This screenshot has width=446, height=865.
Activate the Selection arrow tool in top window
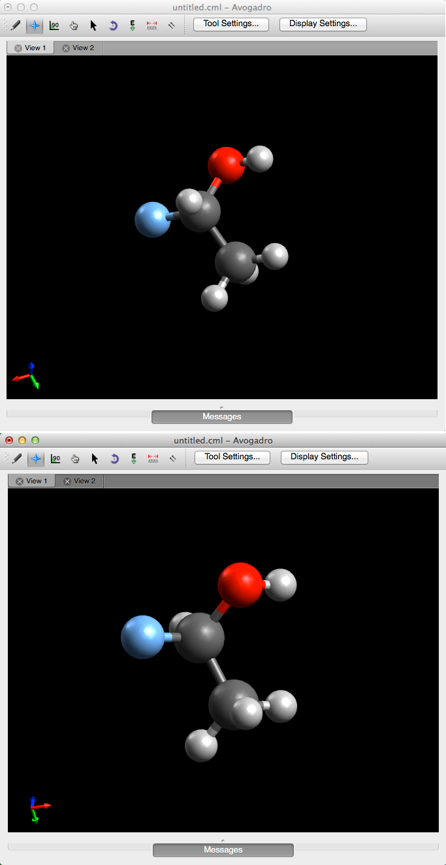point(93,25)
